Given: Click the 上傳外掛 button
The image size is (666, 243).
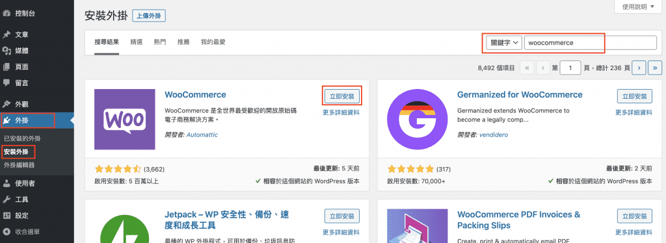Looking at the screenshot, I should point(149,16).
